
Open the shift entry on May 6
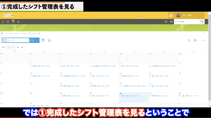[x=130, y=66]
